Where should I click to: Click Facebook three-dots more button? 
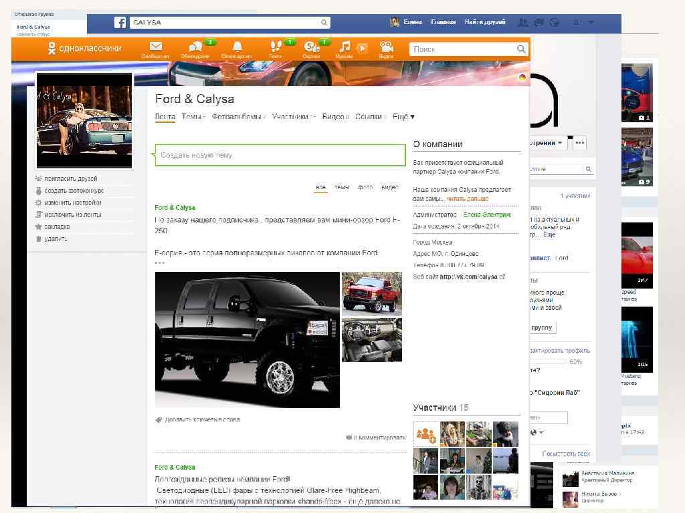point(580,143)
